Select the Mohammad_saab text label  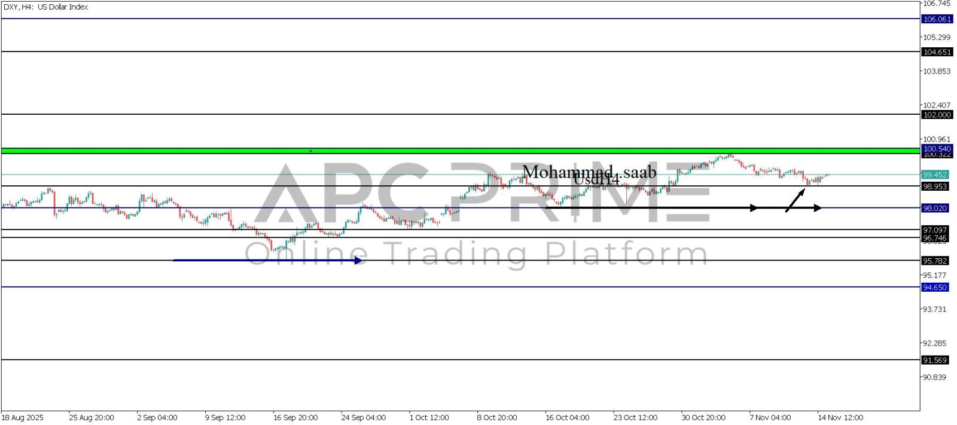589,172
